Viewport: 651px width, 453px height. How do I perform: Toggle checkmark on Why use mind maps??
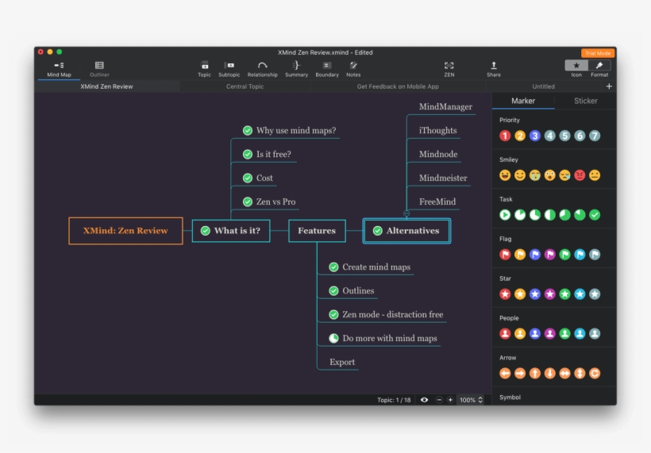coord(248,130)
